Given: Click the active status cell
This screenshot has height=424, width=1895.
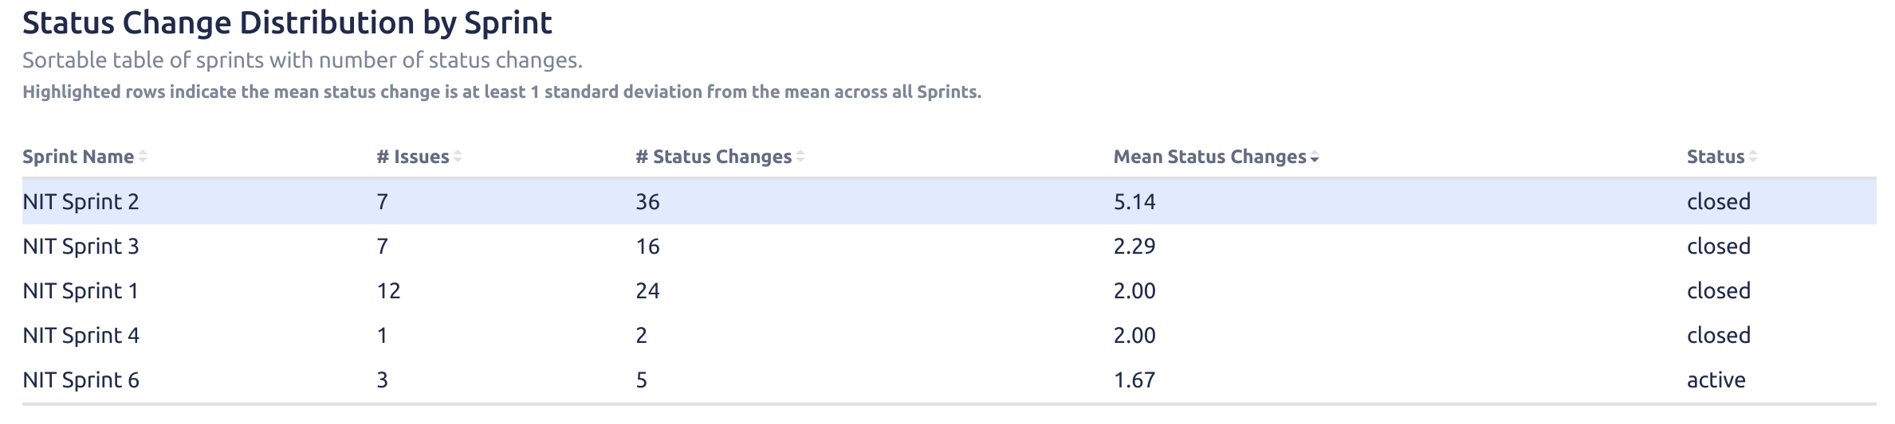Looking at the screenshot, I should [1716, 380].
